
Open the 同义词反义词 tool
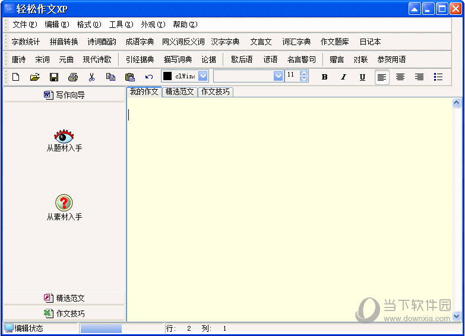tap(184, 42)
